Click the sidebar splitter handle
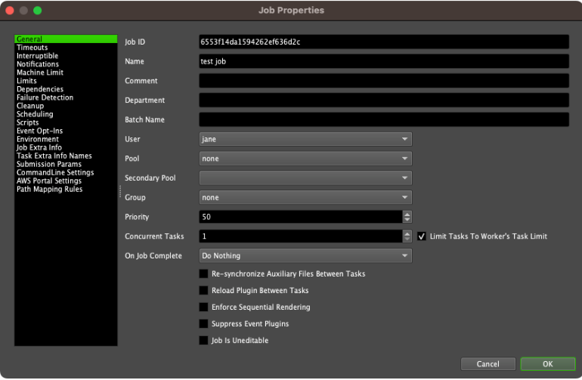Screen dimensions: 582x380 120,191
